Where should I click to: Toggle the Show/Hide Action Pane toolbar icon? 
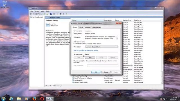pyautogui.click(x=54, y=14)
